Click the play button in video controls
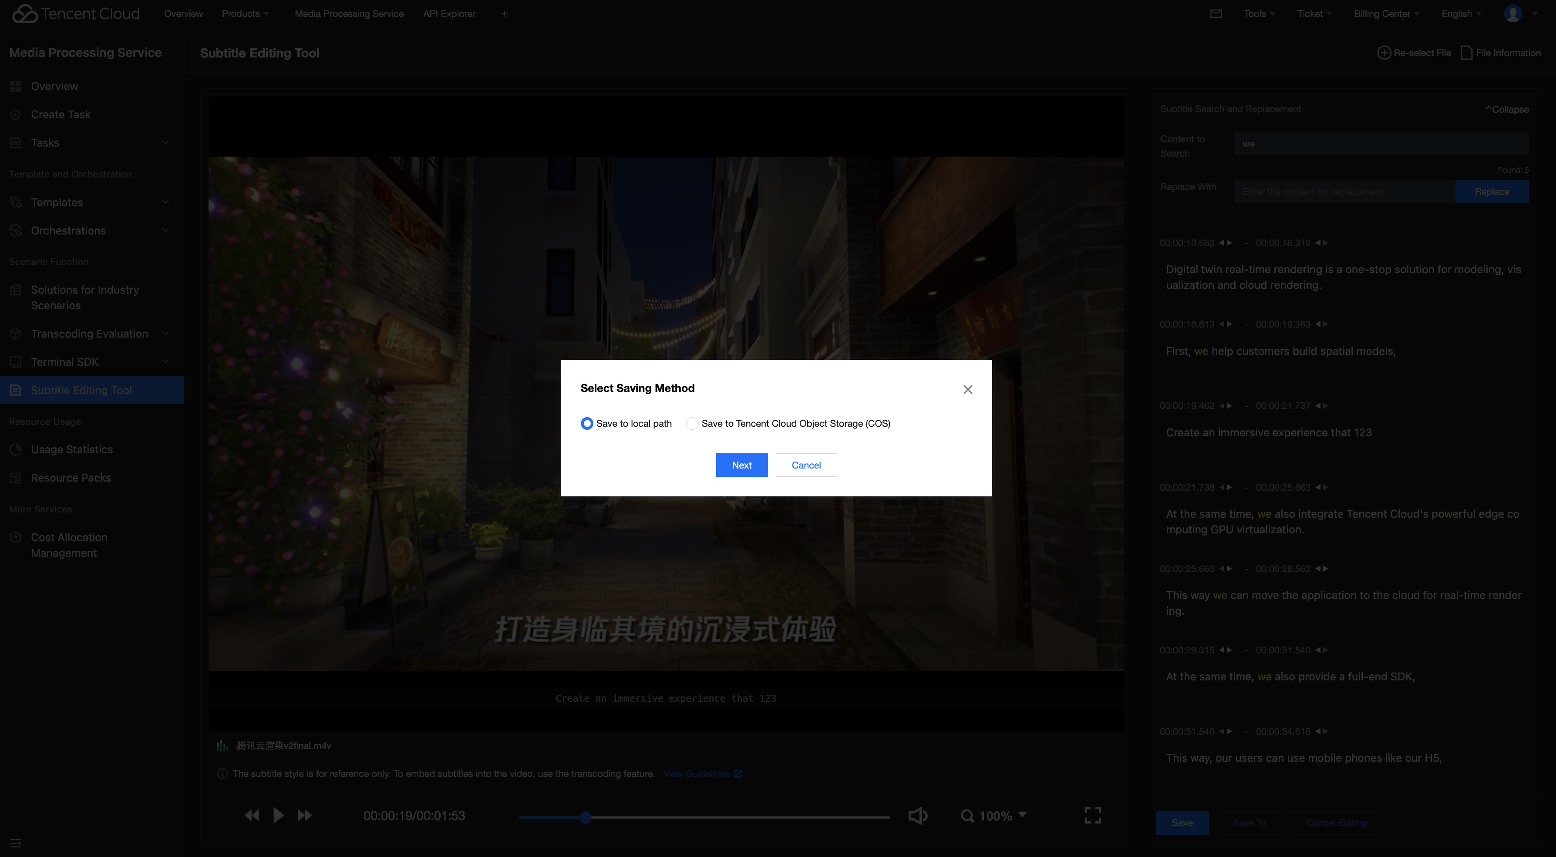 coord(278,815)
